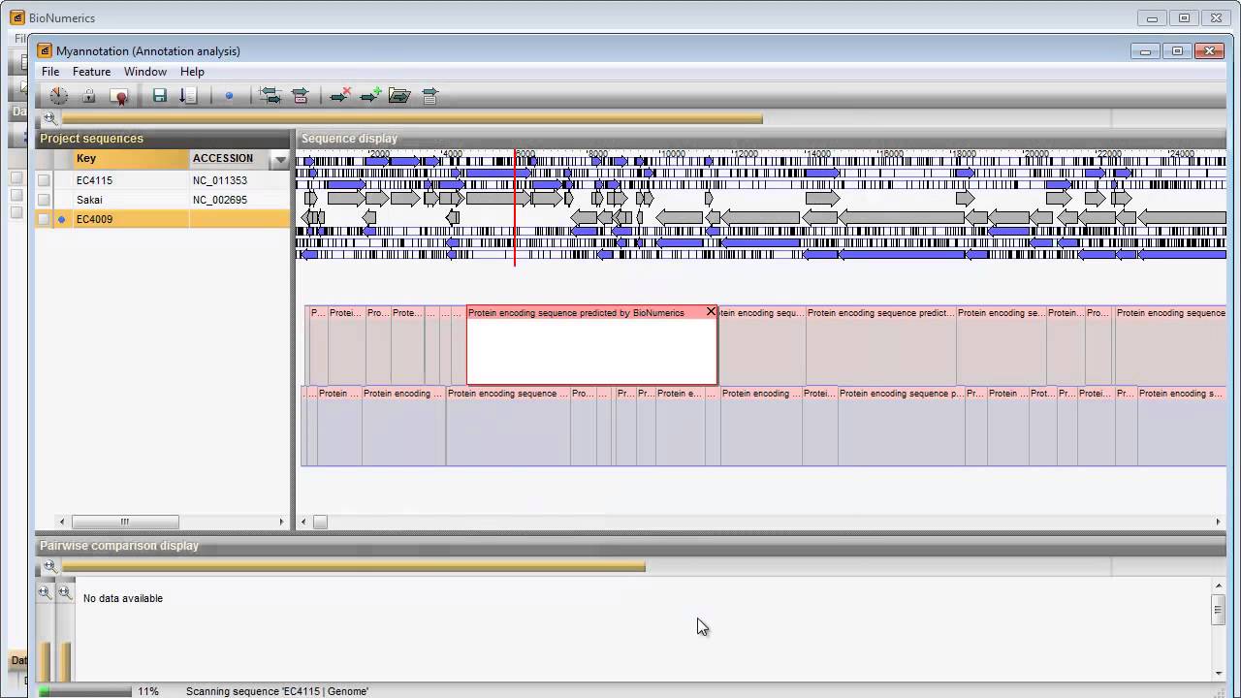Save the annotation project with floppy icon
The width and height of the screenshot is (1241, 698).
[160, 96]
